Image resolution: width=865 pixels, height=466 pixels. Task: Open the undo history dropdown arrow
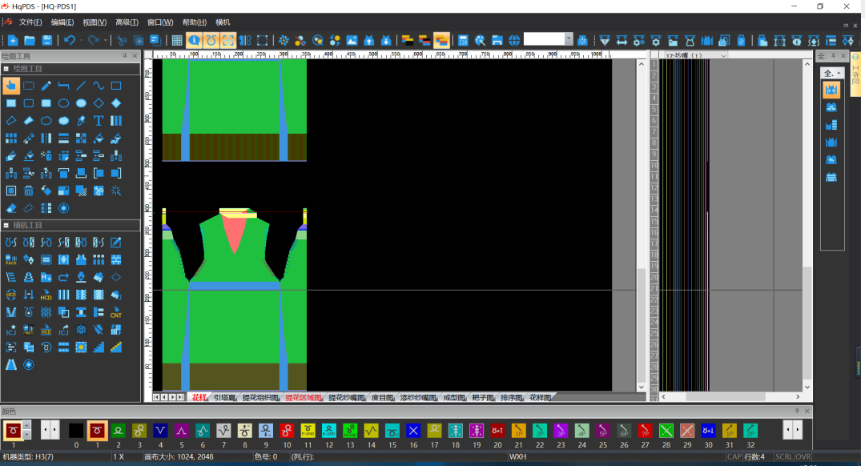pyautogui.click(x=81, y=40)
